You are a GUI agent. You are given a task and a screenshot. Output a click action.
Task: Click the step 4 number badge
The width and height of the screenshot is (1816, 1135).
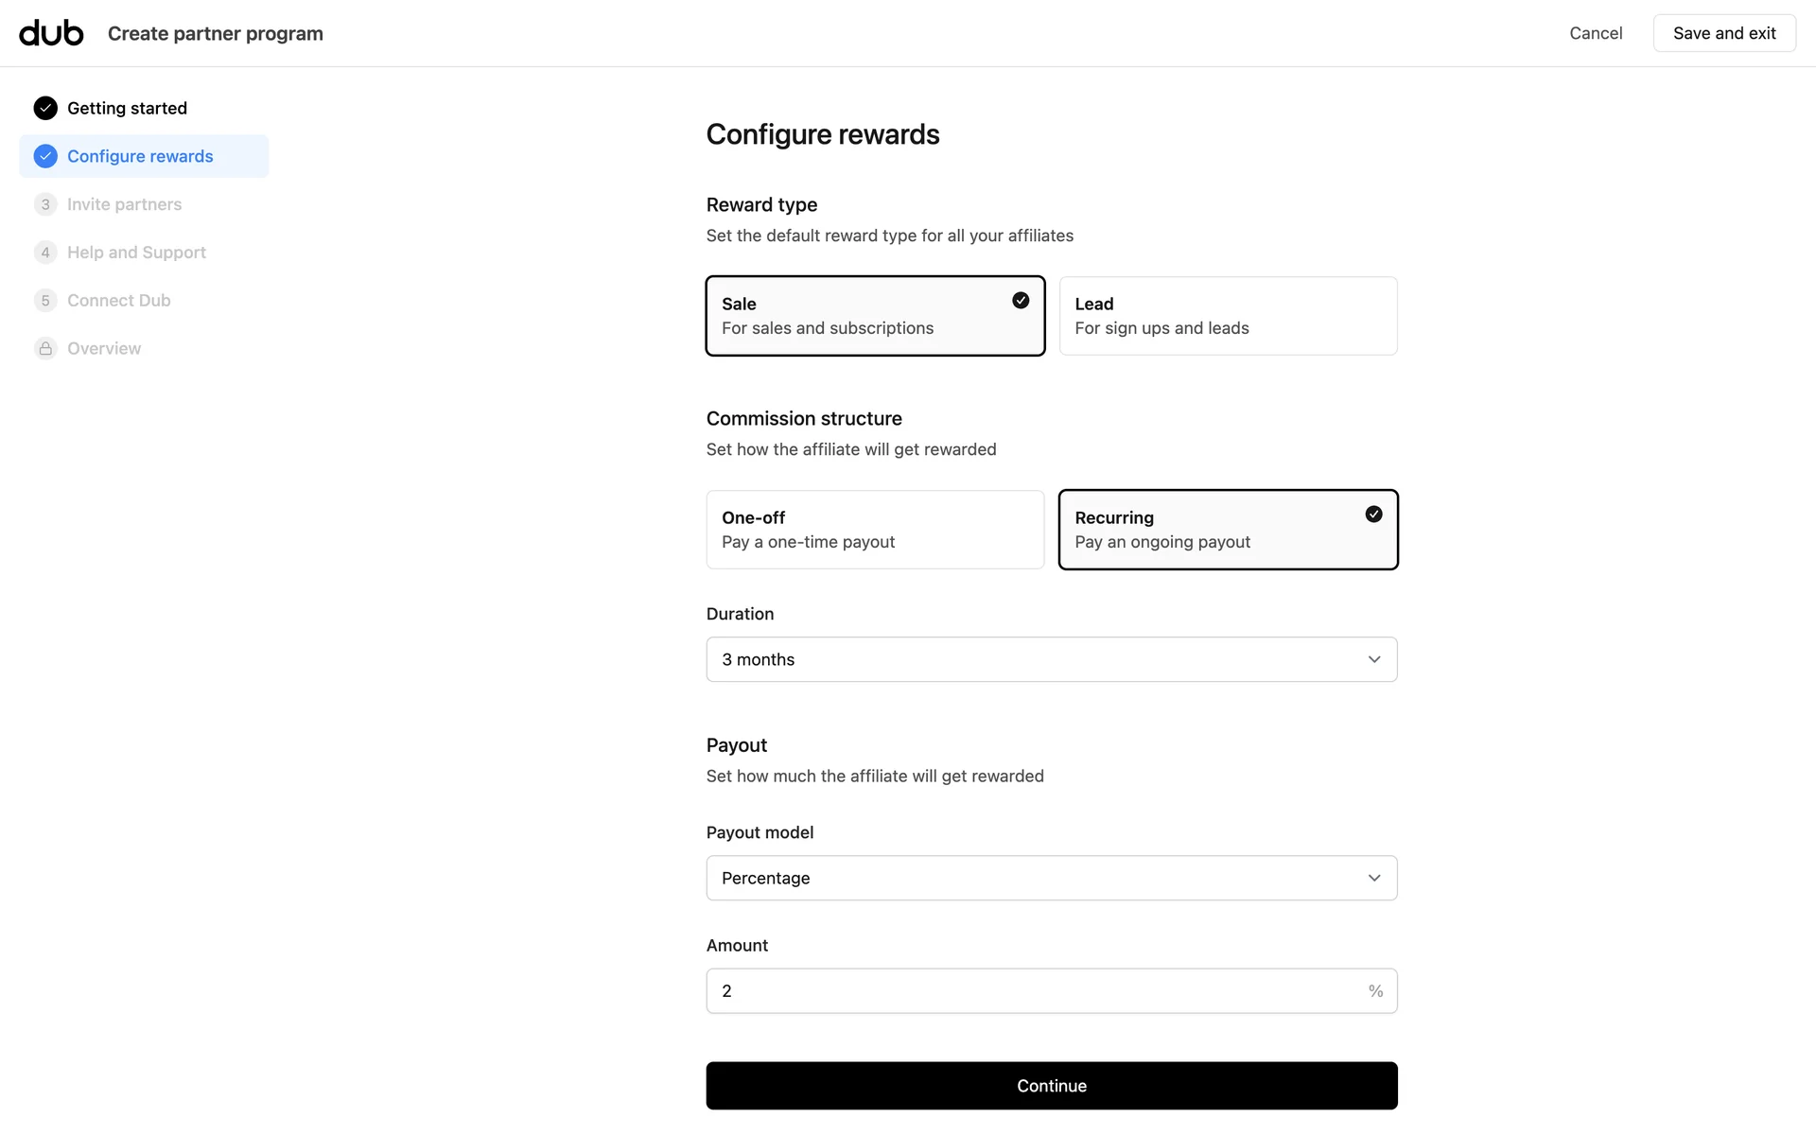45,253
